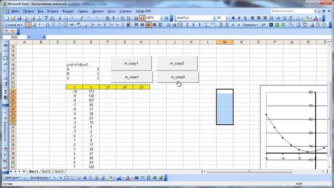The width and height of the screenshot is (334, 188).
Task: Open the Действия dropdown menu
Action: pyautogui.click(x=13, y=178)
